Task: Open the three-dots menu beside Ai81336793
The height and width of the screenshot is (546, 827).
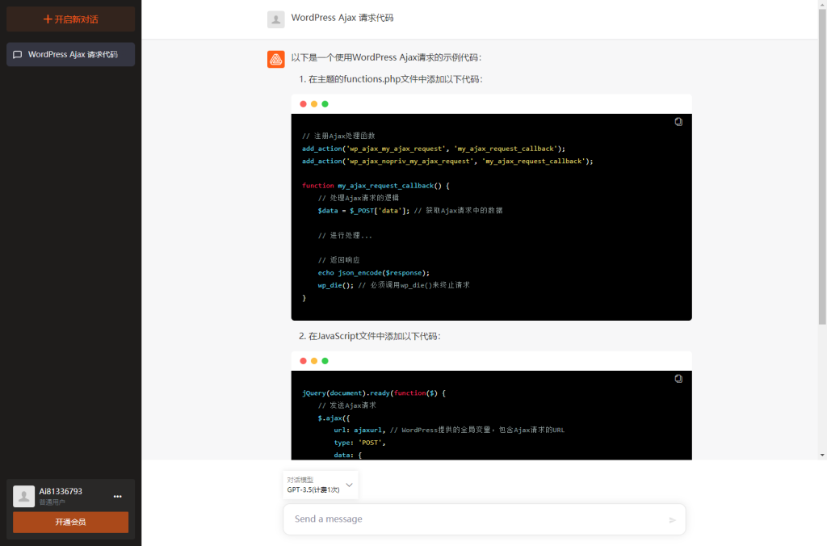Action: click(x=118, y=497)
